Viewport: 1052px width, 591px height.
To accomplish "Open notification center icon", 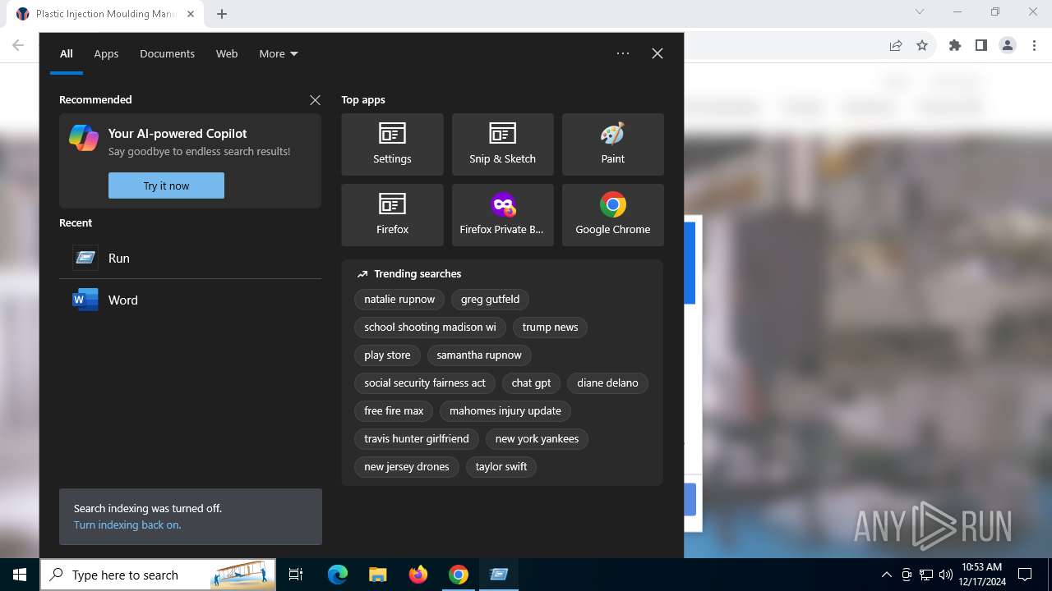I will pyautogui.click(x=1025, y=575).
